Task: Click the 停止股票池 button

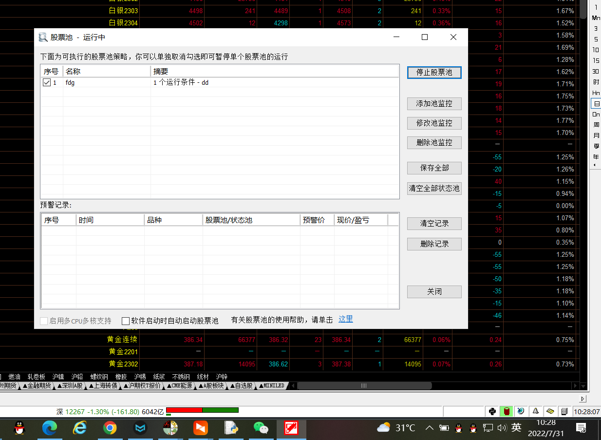Action: pyautogui.click(x=434, y=72)
